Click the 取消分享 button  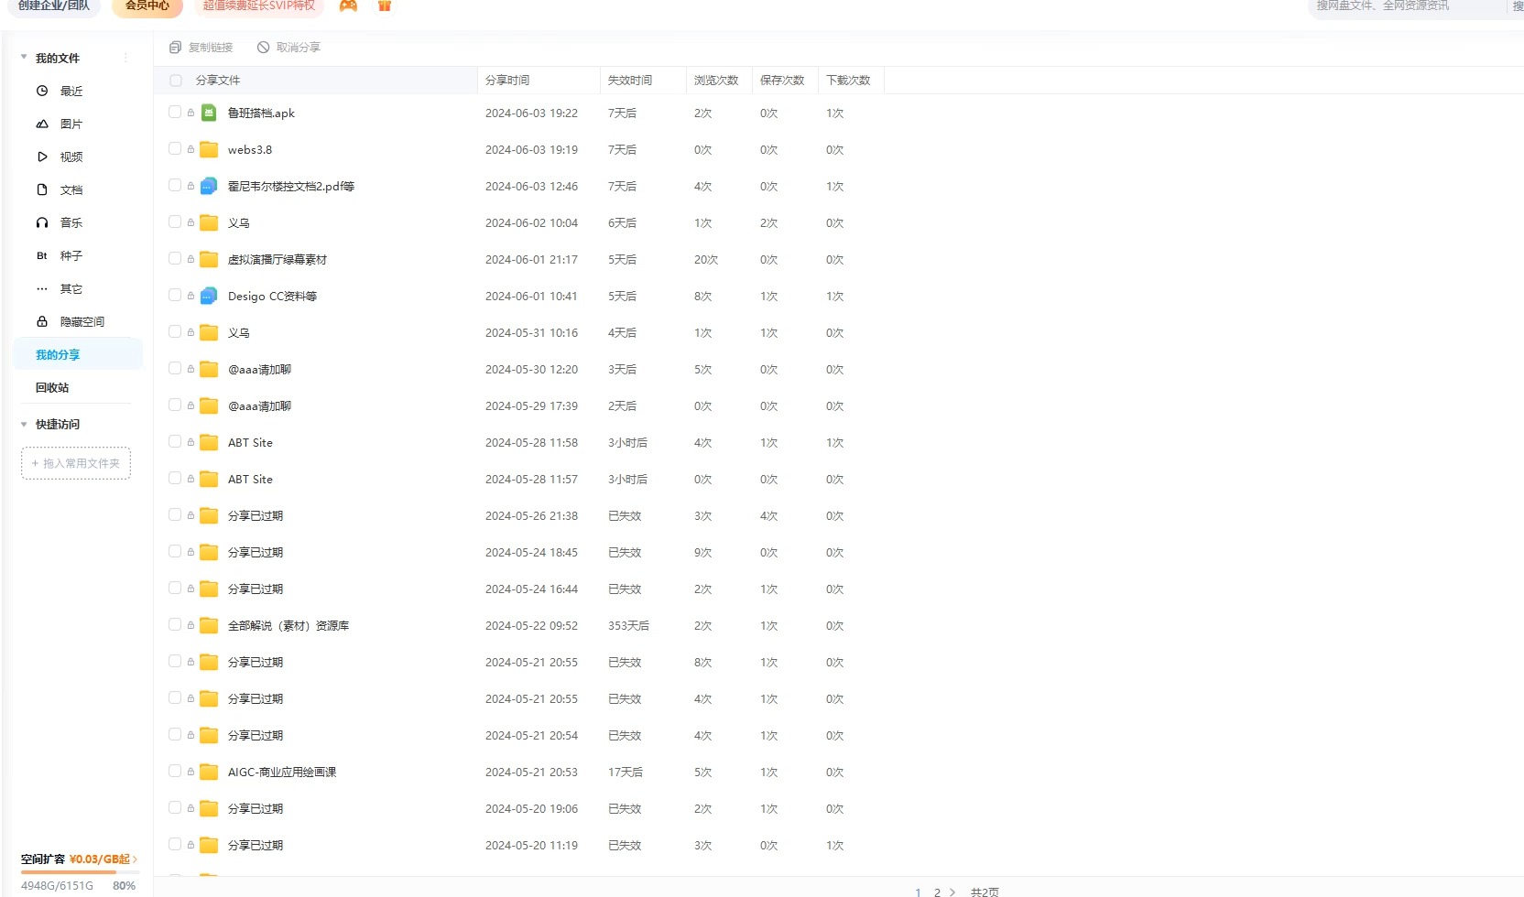pyautogui.click(x=288, y=47)
